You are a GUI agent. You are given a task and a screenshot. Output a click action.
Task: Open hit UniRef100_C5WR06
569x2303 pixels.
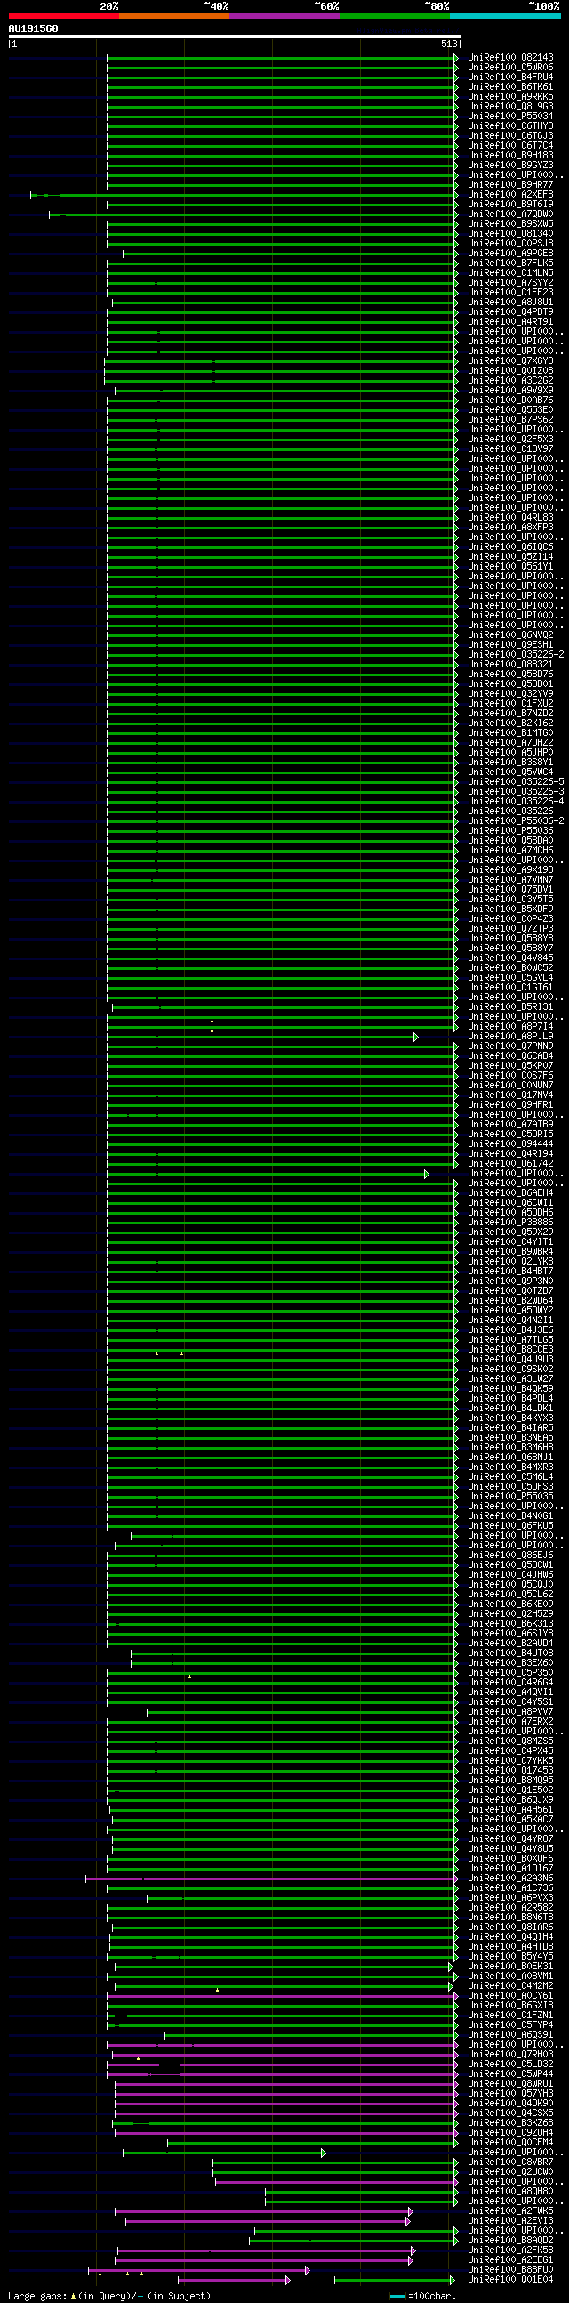[x=510, y=67]
